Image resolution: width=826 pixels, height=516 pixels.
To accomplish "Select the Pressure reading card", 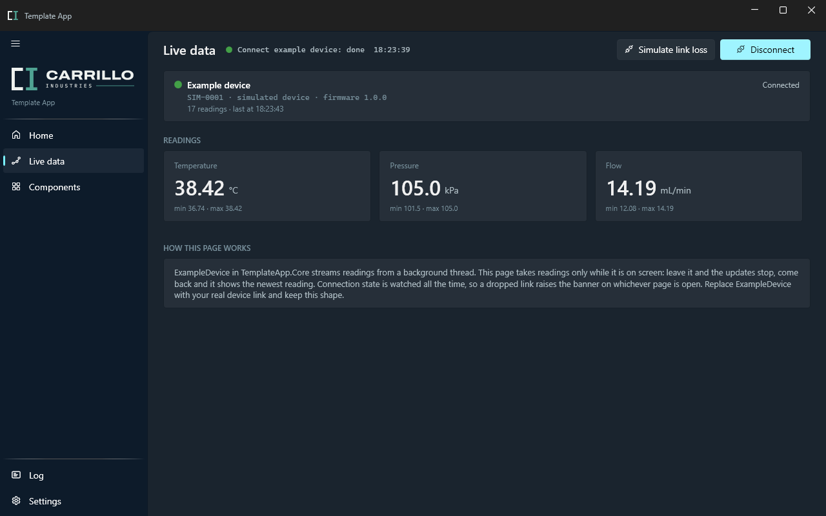I will (x=483, y=186).
